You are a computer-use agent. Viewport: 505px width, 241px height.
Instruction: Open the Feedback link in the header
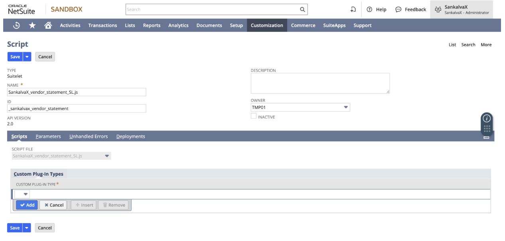[x=411, y=10]
